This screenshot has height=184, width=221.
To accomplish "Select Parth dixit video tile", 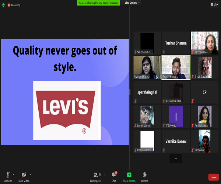I will pos(204,141).
